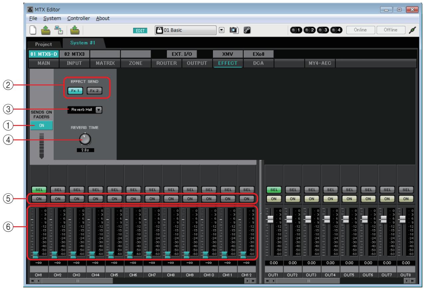The width and height of the screenshot is (423, 288).
Task: Toggle the CH12 send ON button
Action: tap(247, 199)
